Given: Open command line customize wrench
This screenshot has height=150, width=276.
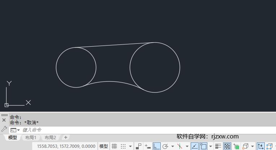Looking at the screenshot, I should click(4, 129).
